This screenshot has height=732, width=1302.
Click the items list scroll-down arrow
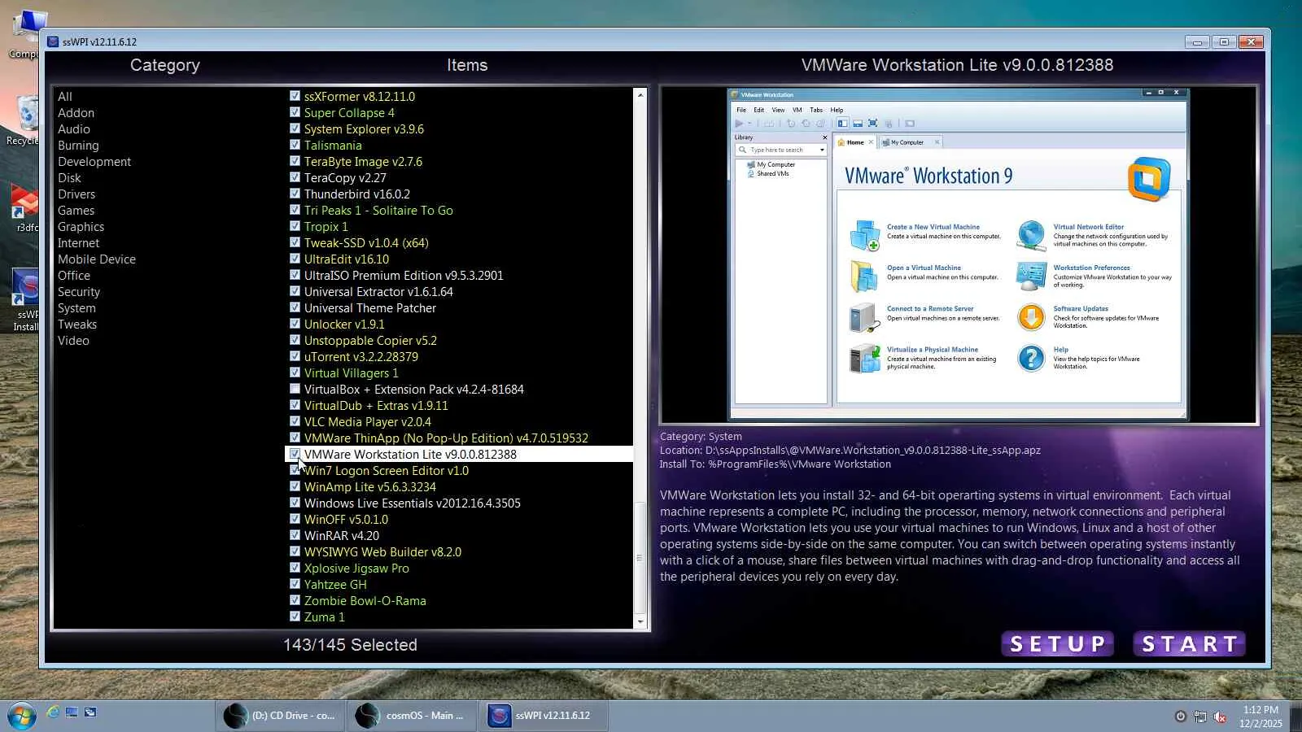tap(640, 622)
